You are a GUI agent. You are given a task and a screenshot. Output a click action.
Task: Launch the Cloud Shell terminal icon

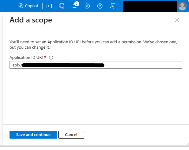[49, 6]
